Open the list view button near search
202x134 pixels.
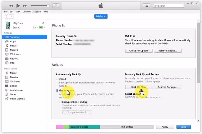coord(146,6)
